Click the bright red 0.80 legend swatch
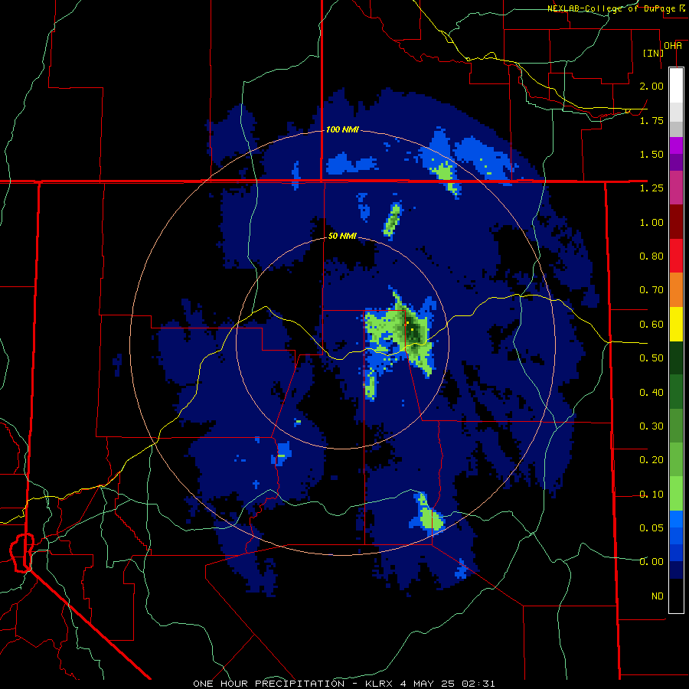This screenshot has height=689, width=689. (676, 256)
